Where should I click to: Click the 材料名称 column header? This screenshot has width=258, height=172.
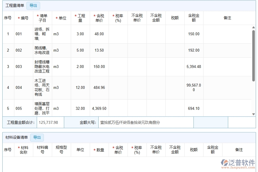24,150
